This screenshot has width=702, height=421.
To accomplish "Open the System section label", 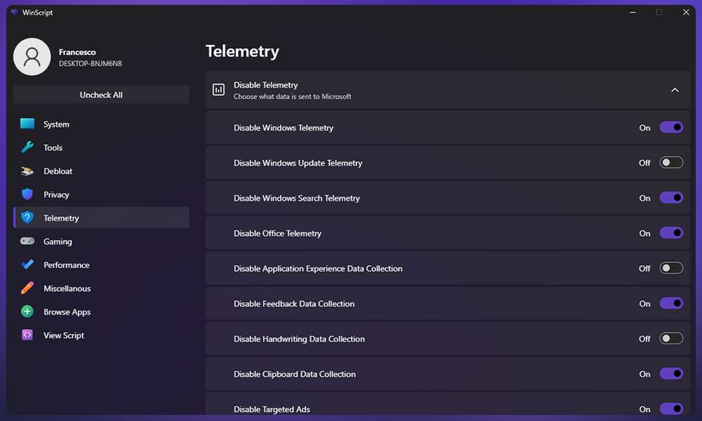I will click(x=56, y=124).
